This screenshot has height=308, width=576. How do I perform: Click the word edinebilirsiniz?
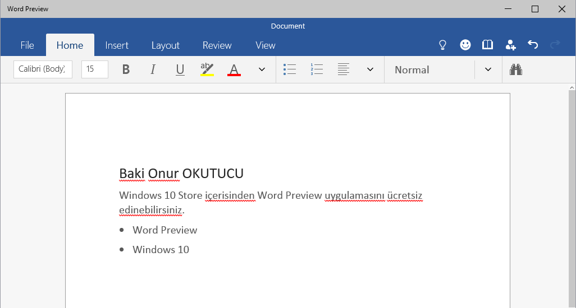tap(150, 210)
